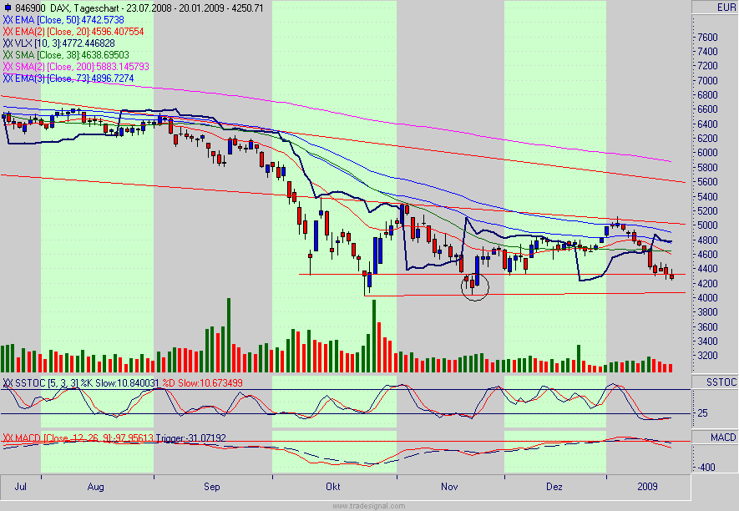Open the www.tradesignal.com watermark link
The image size is (739, 511).
(x=369, y=504)
